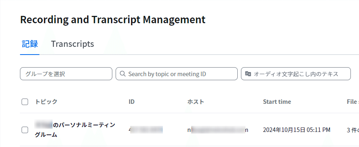This screenshot has width=359, height=147.
Task: Click the blurred host email address
Action: click(x=218, y=130)
